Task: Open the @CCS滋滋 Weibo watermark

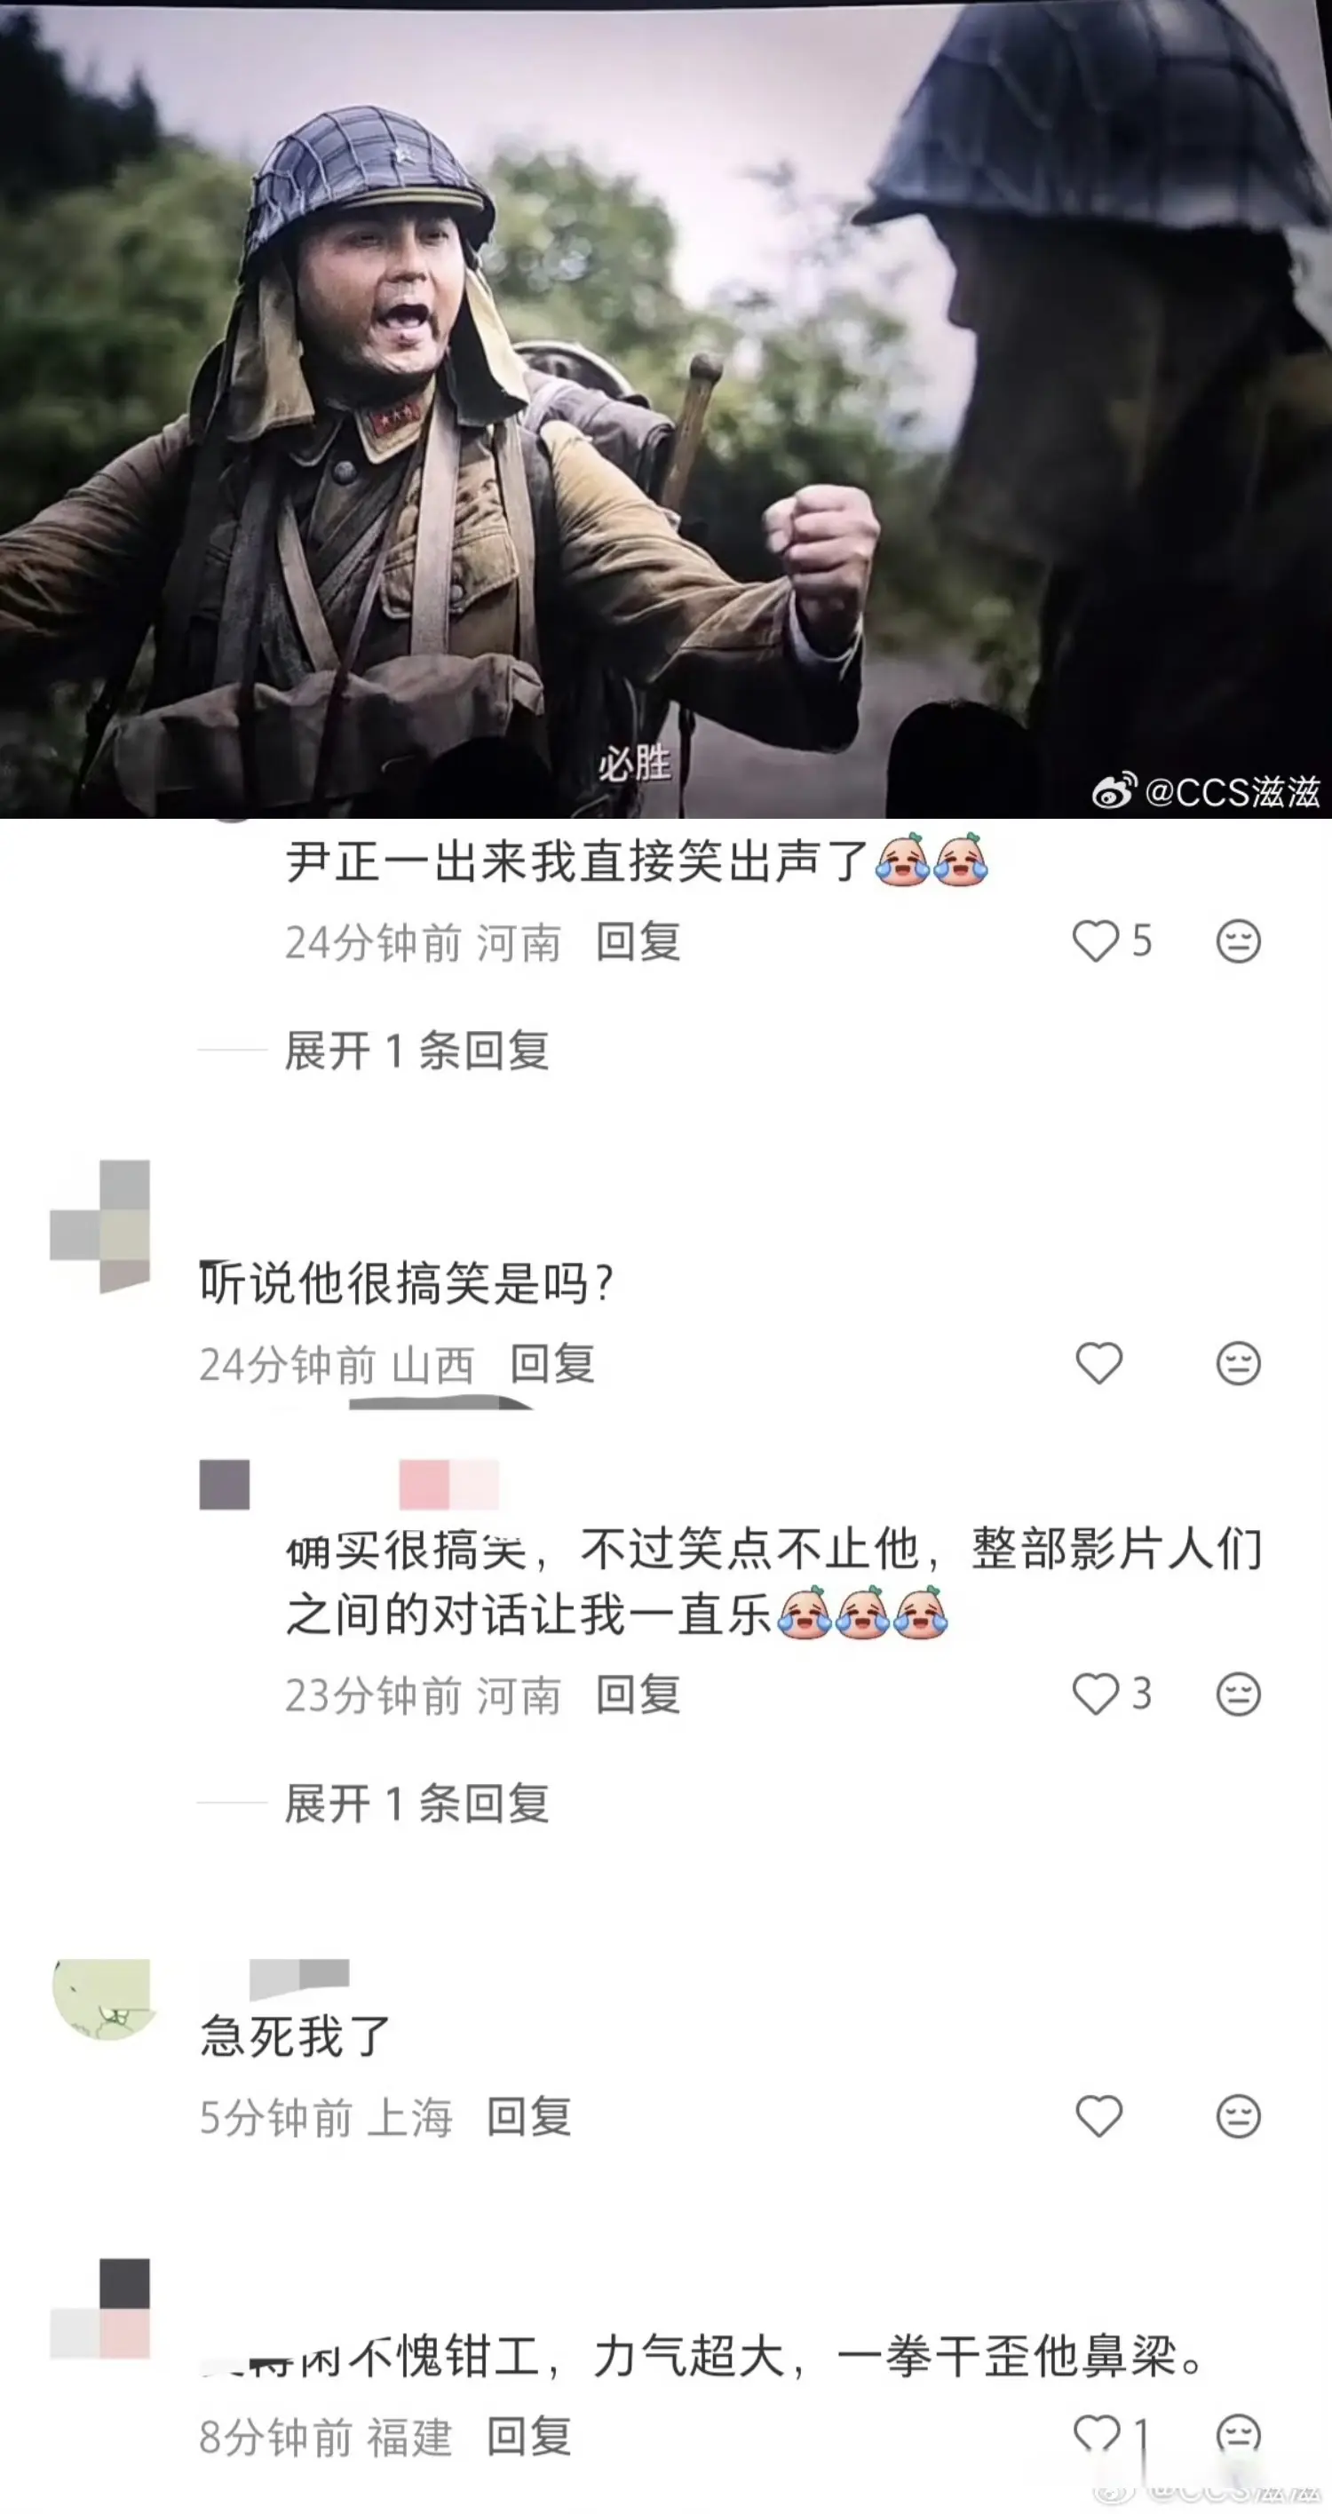Action: point(1206,791)
